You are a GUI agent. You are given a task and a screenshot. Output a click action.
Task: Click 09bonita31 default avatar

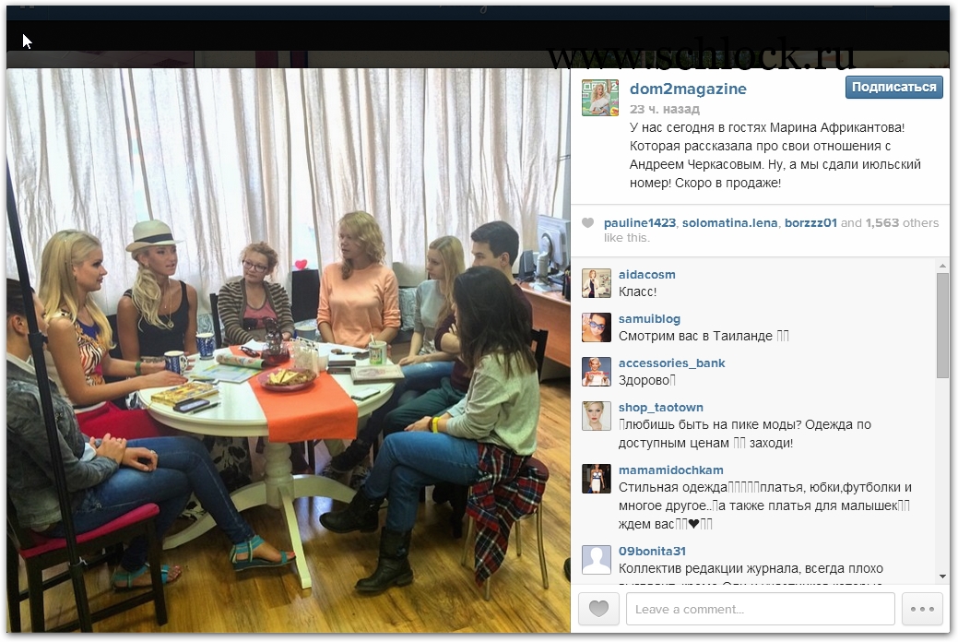[597, 560]
